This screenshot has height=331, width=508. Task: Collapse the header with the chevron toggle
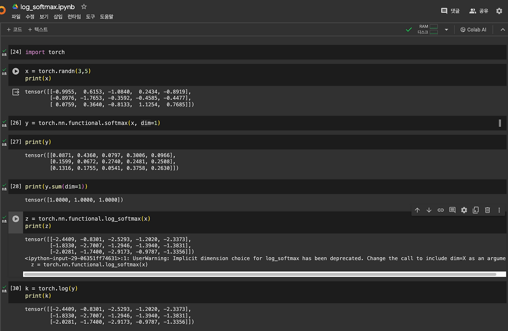point(502,29)
